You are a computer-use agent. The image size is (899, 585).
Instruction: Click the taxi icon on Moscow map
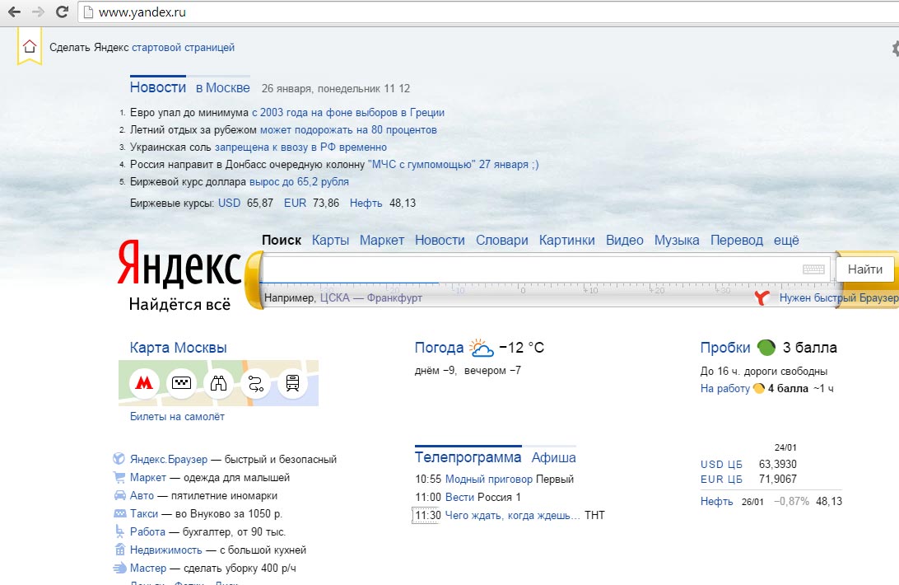pyautogui.click(x=182, y=382)
